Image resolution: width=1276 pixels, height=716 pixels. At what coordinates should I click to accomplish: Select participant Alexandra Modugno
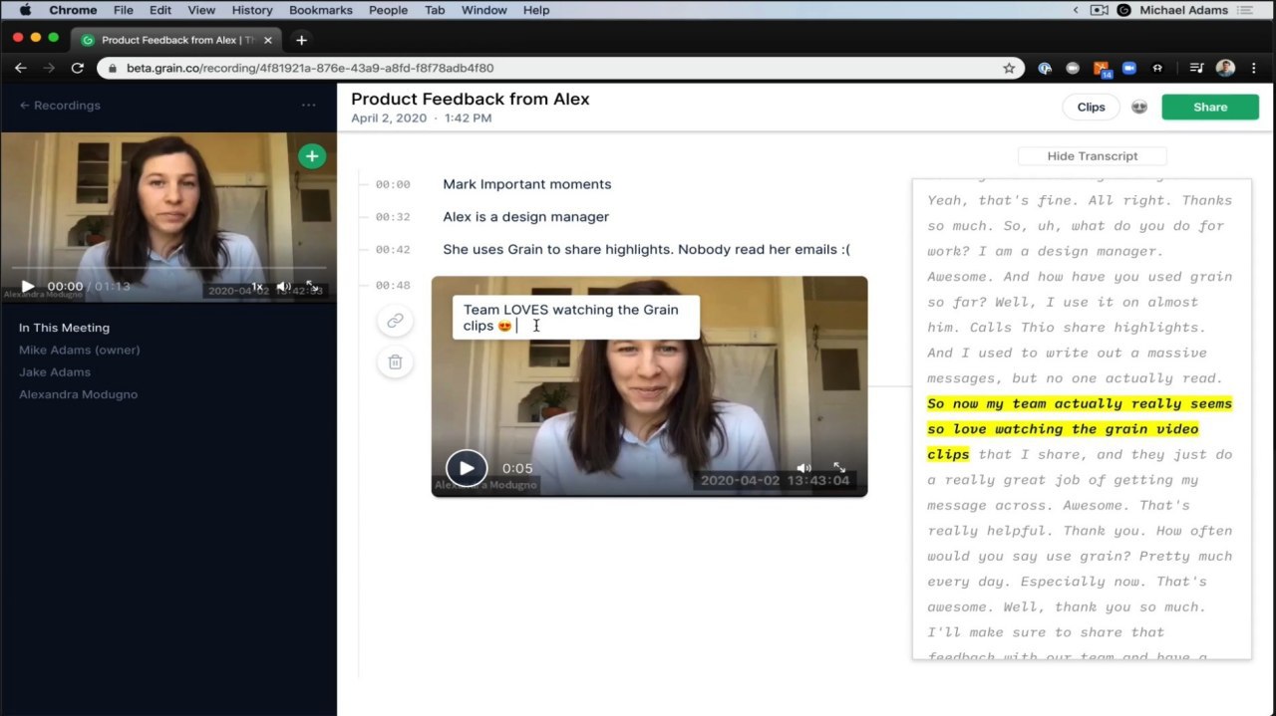(79, 395)
